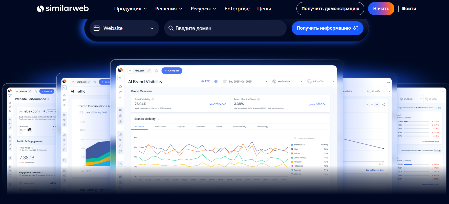
Task: Click the star favorite icon next to nike.com
Action: pyautogui.click(x=157, y=71)
